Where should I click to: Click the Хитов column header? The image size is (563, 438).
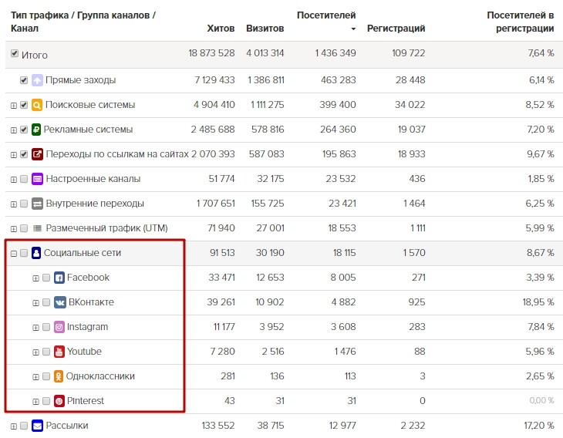pos(221,29)
